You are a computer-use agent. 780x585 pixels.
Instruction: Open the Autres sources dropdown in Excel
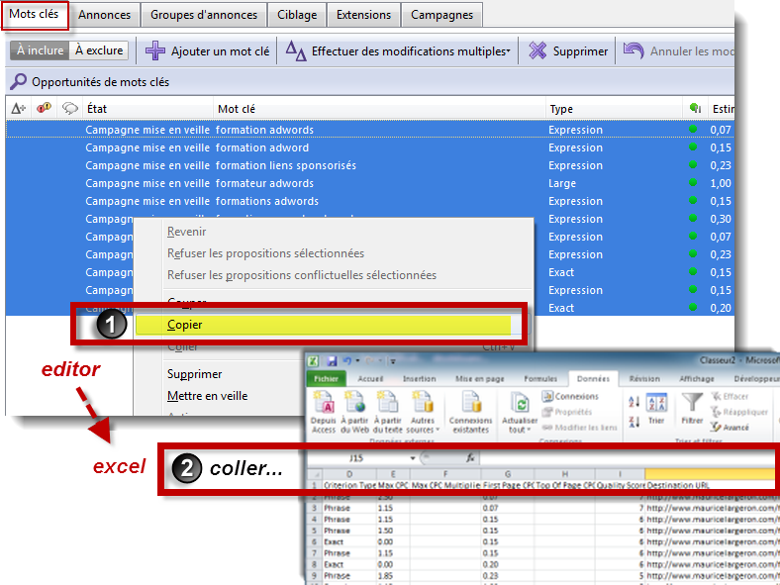tap(423, 413)
